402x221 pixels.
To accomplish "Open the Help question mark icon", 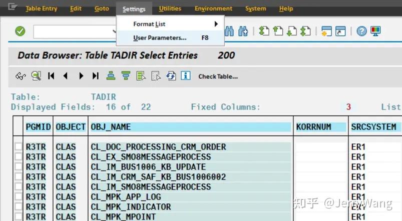I will tap(361, 31).
